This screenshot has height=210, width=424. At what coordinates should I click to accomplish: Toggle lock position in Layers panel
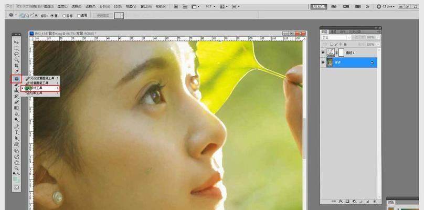point(341,45)
